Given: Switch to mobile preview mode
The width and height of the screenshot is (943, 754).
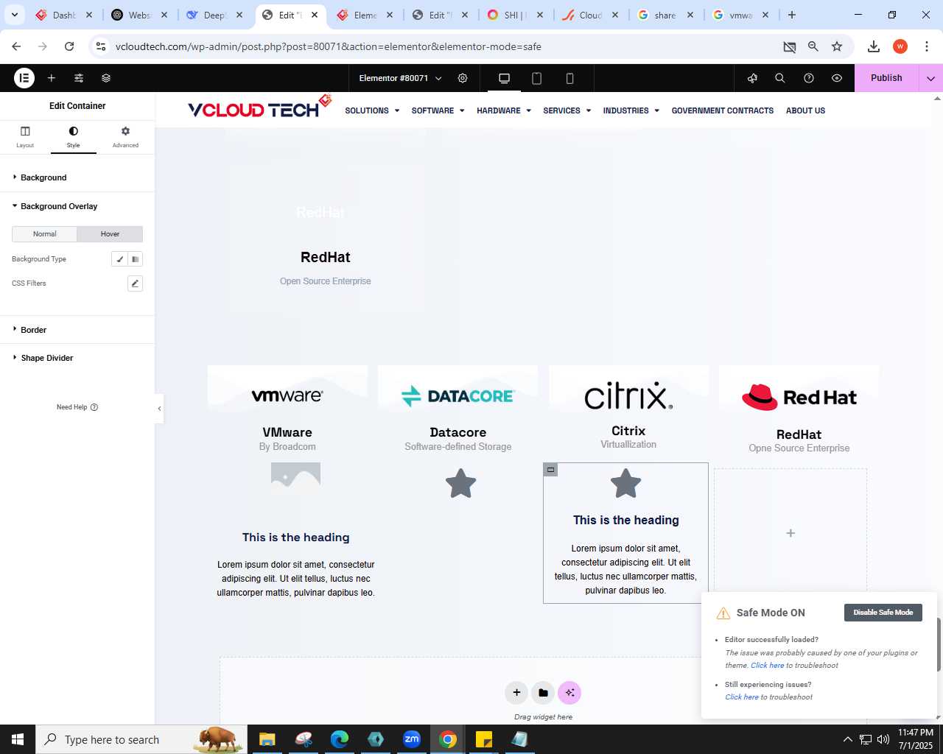Looking at the screenshot, I should (x=569, y=78).
